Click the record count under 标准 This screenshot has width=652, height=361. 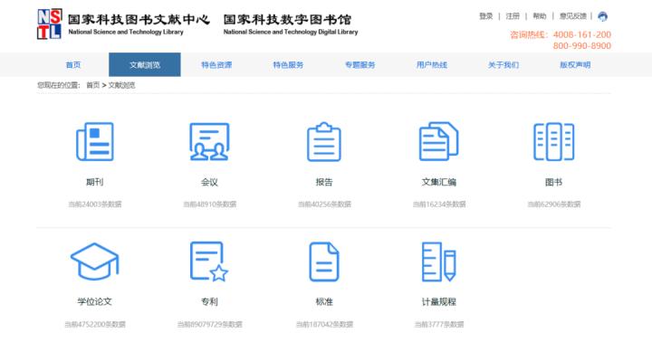324,324
